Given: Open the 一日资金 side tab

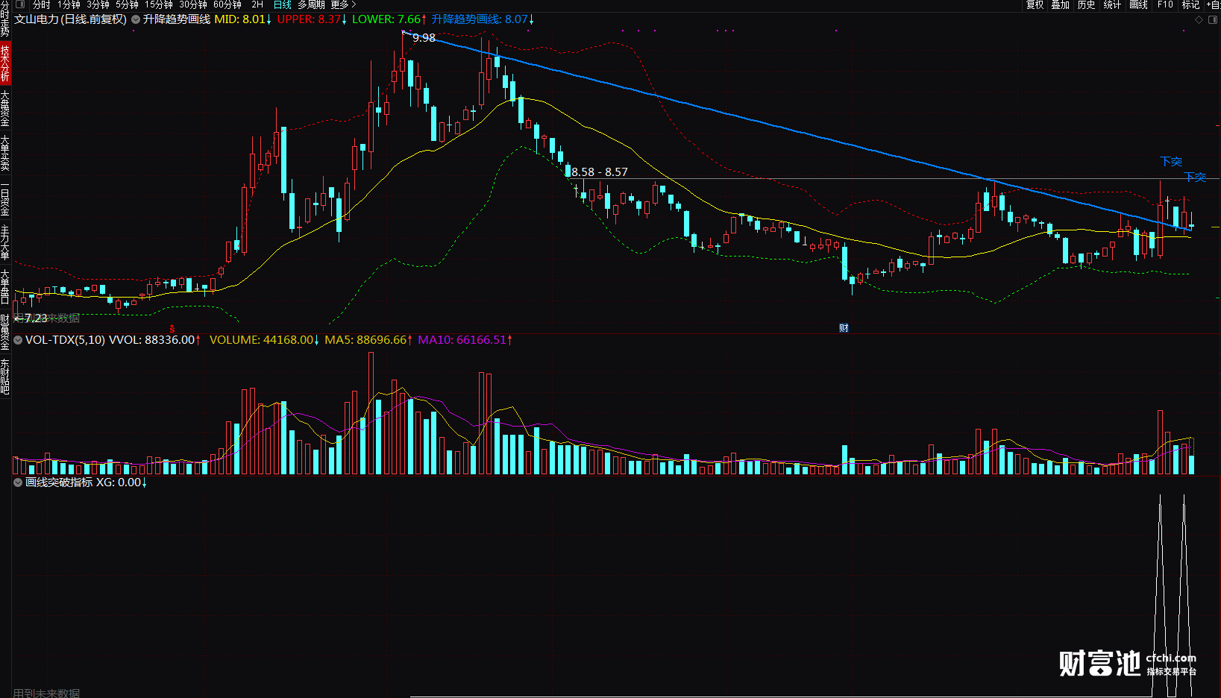Looking at the screenshot, I should tap(5, 198).
